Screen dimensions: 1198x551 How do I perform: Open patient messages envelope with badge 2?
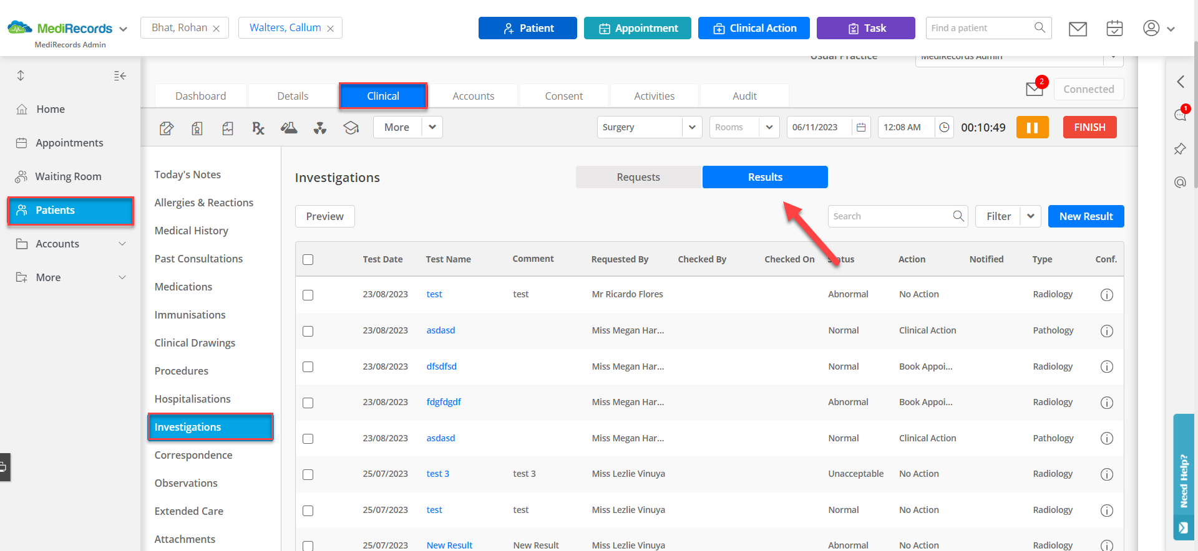pyautogui.click(x=1035, y=89)
